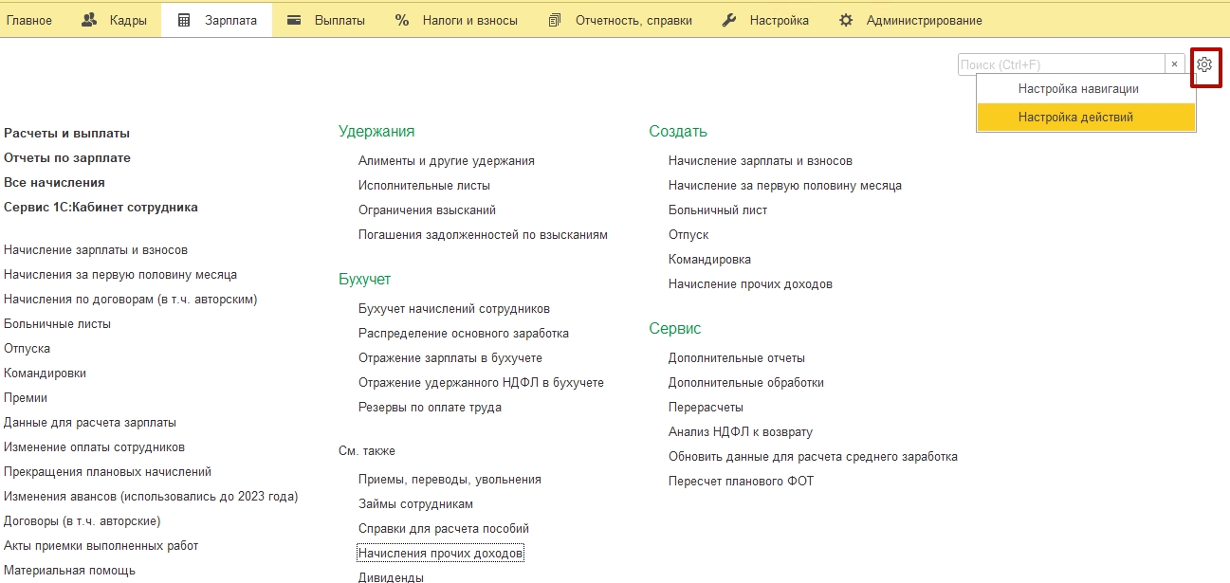The image size is (1230, 583).
Task: Open Анализ НДФЛ к возврату
Action: tap(741, 432)
